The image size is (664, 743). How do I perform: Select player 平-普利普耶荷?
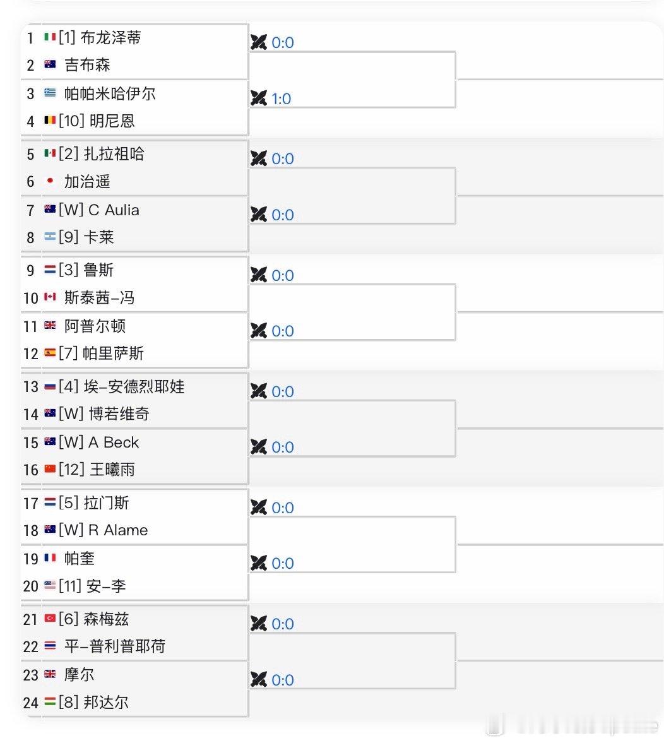tap(115, 646)
